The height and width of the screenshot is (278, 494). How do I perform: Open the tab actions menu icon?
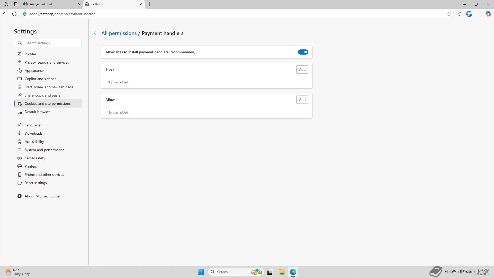click(x=15, y=4)
